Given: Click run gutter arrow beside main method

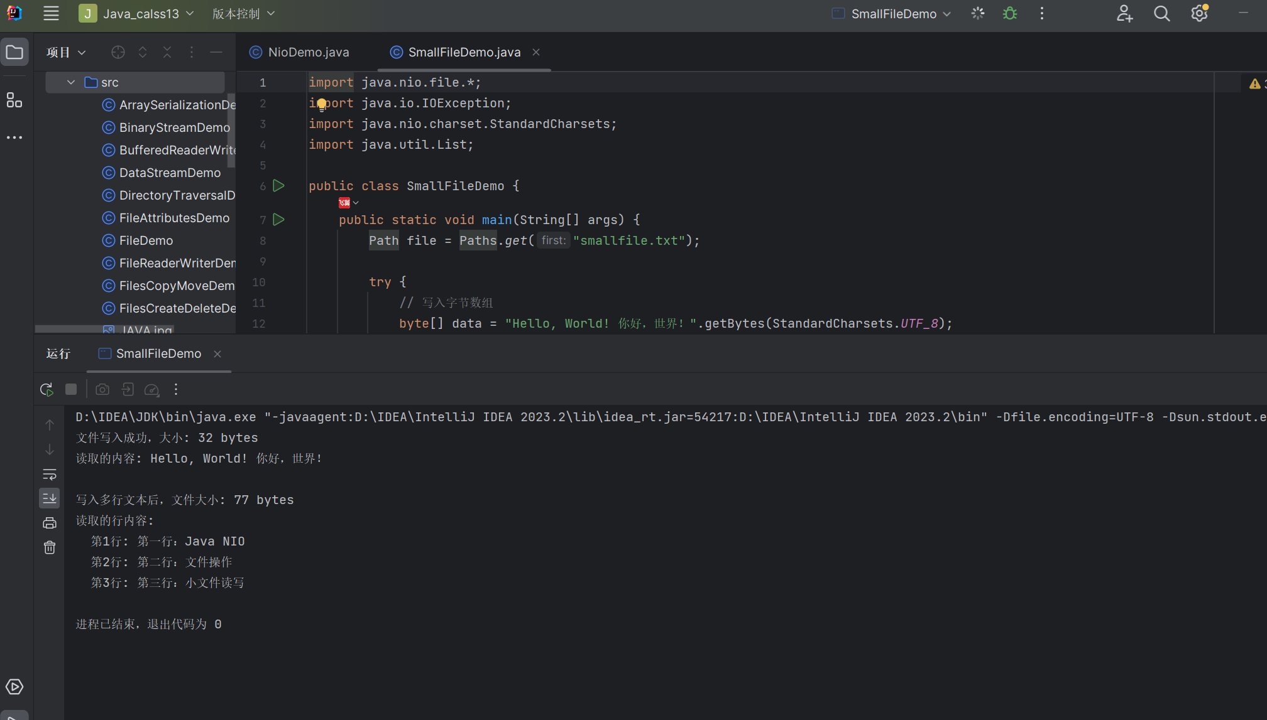Looking at the screenshot, I should pyautogui.click(x=279, y=220).
